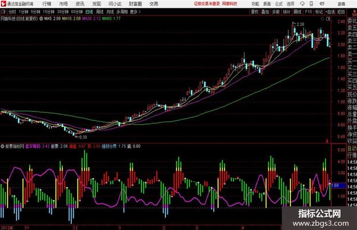Open the envelope messages icon
The width and height of the screenshot is (357, 230).
(x=322, y=4)
